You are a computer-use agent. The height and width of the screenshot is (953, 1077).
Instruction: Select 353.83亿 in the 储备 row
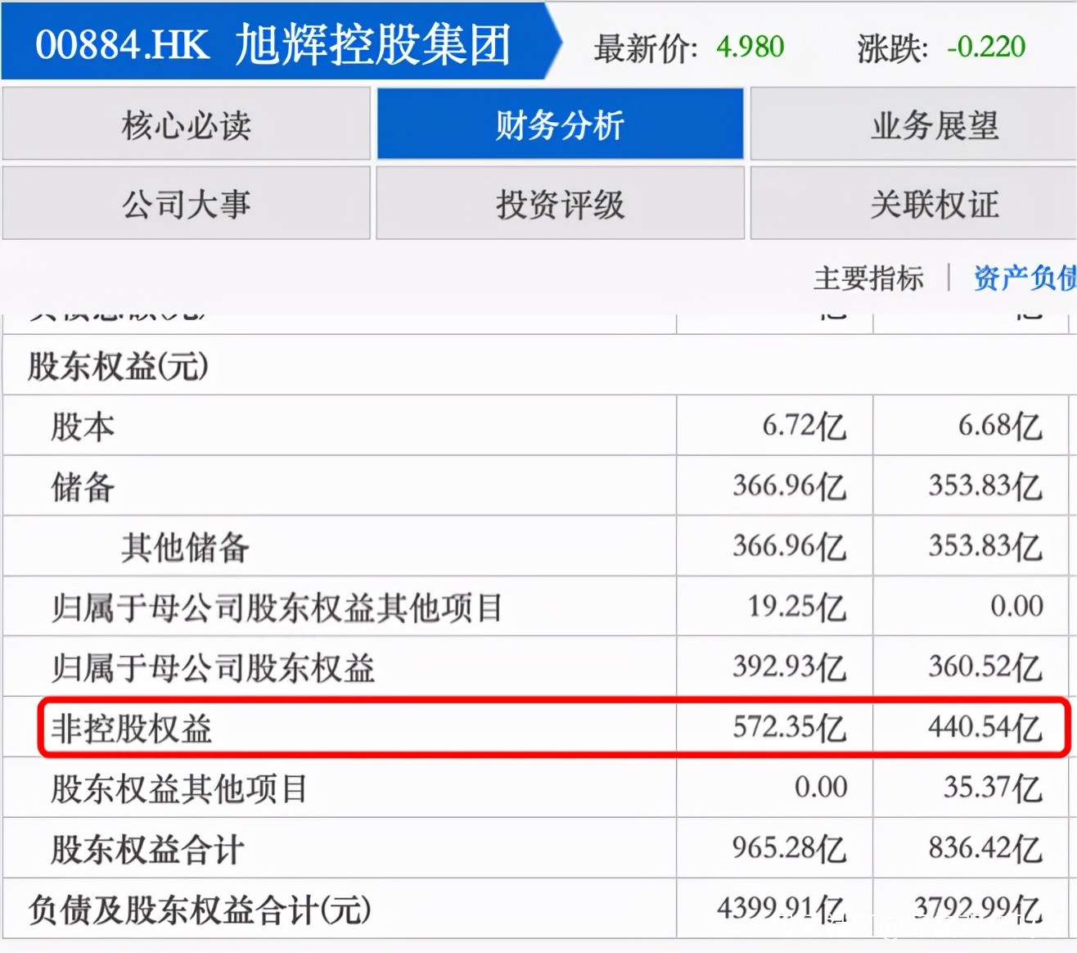pos(985,487)
